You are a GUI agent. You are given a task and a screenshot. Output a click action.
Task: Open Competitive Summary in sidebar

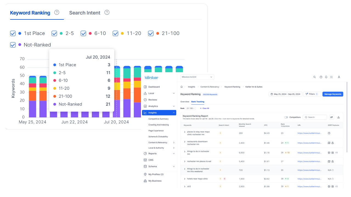(158, 119)
